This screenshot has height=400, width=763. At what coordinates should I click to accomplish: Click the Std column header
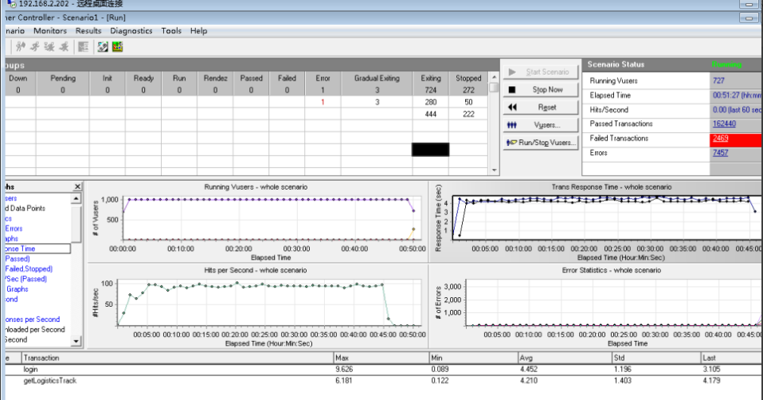point(656,358)
